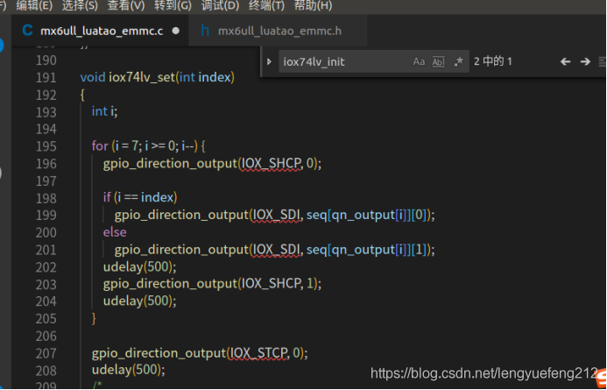Open the 选择(S) menu
Screen dimensions: 607x390
(80, 5)
